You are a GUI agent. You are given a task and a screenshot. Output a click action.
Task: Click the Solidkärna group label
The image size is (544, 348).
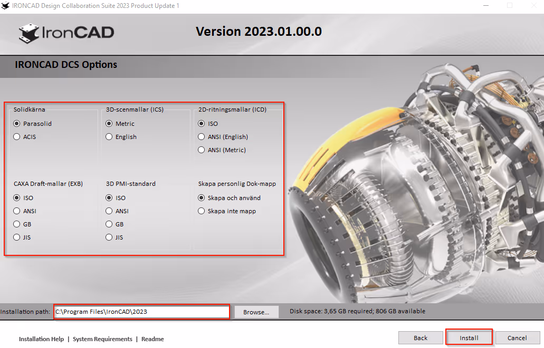pos(30,110)
